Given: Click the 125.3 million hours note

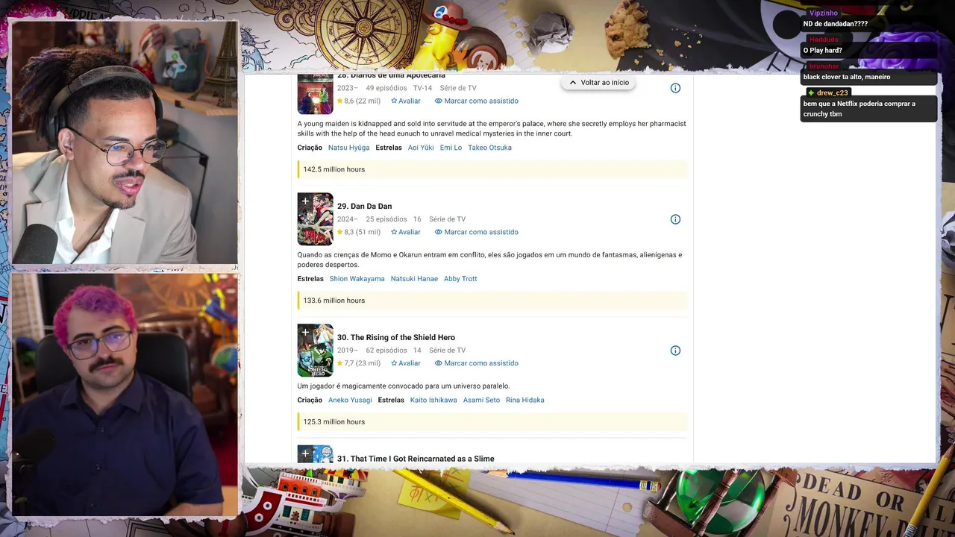Looking at the screenshot, I should (x=492, y=422).
